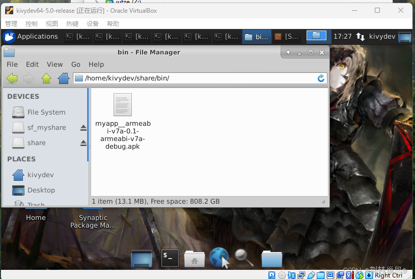
Task: Open VirtualBox 设备 menu
Action: pos(93,24)
